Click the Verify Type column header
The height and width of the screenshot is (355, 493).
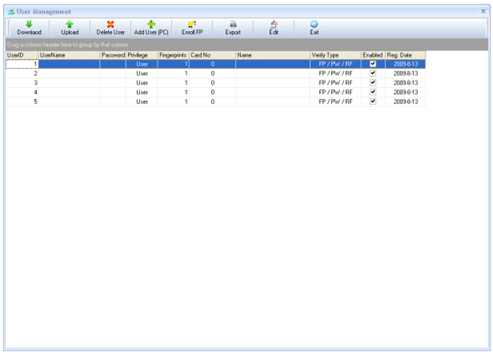click(x=336, y=55)
